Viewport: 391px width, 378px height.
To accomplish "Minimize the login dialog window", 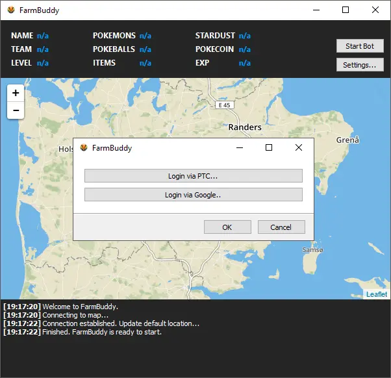I will tap(240, 148).
